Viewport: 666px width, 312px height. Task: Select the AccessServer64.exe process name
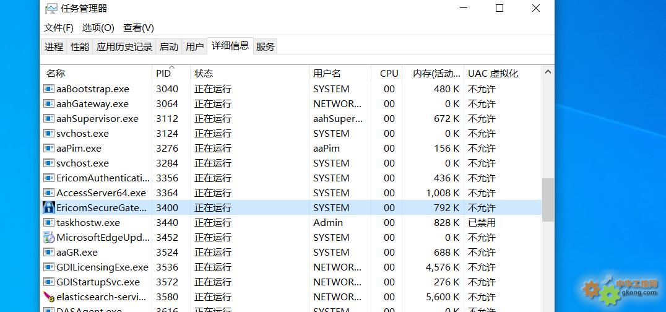[x=101, y=193]
